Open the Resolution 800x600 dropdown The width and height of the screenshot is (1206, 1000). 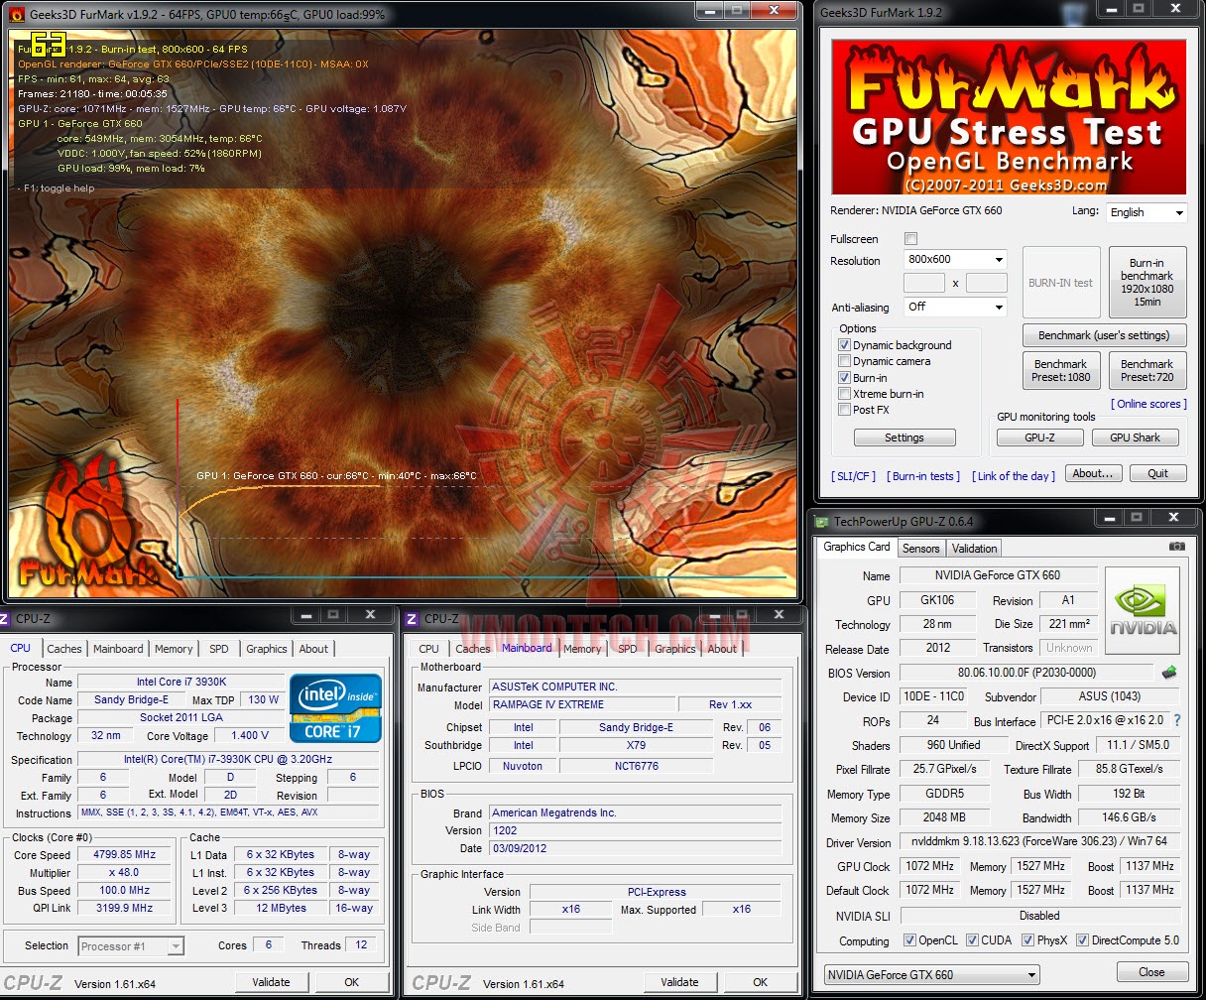pyautogui.click(x=956, y=259)
